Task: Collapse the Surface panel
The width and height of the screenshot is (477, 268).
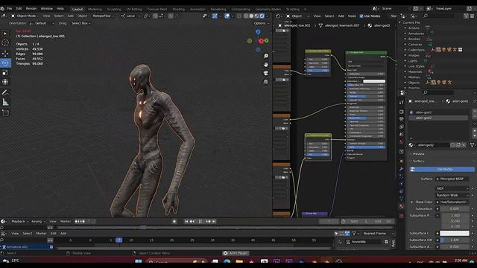Action: (x=418, y=161)
